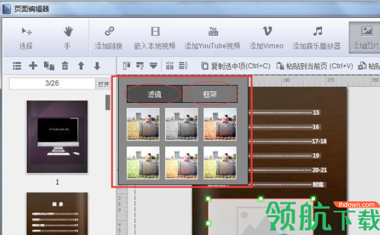
Task: Click the distribute vertically icon
Action: tap(170, 66)
